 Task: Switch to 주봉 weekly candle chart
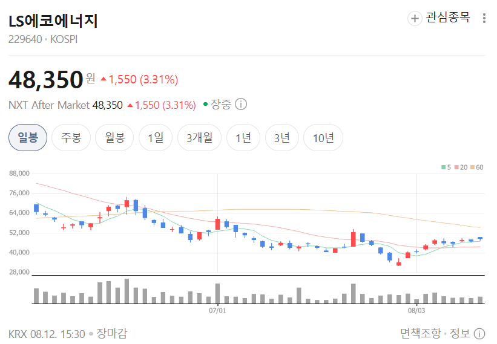click(71, 138)
